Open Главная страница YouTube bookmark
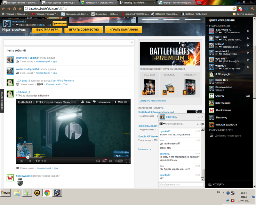The image size is (256, 205). click(45, 14)
